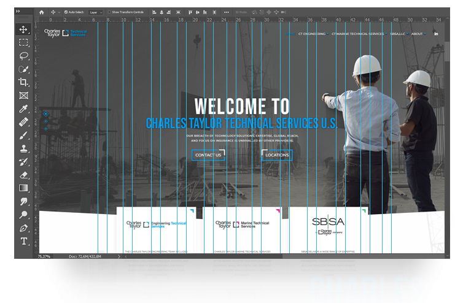This screenshot has height=303, width=455.
Task: Toggle the Auto-Select checkbox
Action: point(66,12)
